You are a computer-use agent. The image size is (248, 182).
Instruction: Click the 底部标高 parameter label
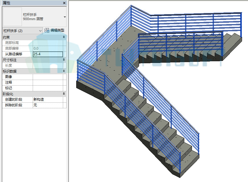[x=12, y=43]
